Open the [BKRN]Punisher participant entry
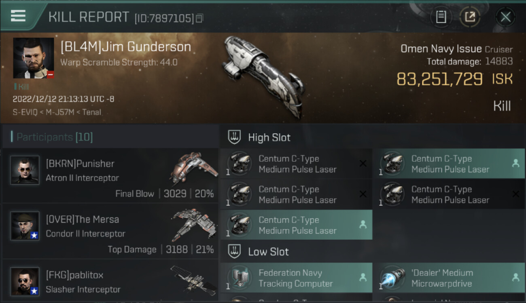The height and width of the screenshot is (303, 526). (x=110, y=175)
